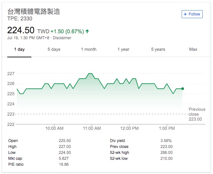Screen dimensions: 213x174
Task: Switch to the 5 days tab
Action: (54, 49)
